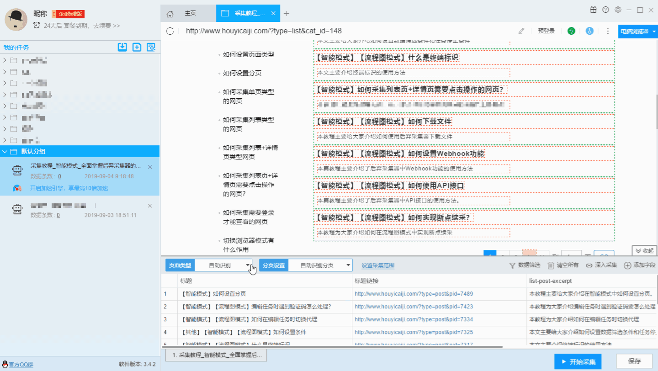Open link ending pid=7423
658x371 pixels.
point(414,307)
